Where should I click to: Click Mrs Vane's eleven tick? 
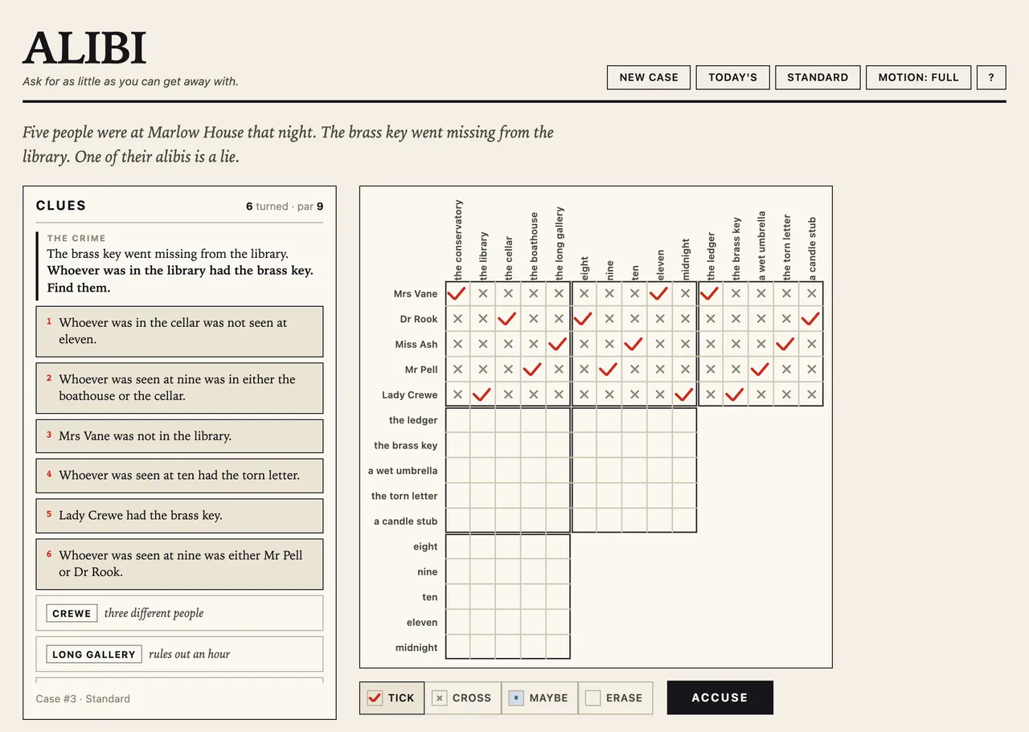tap(659, 293)
